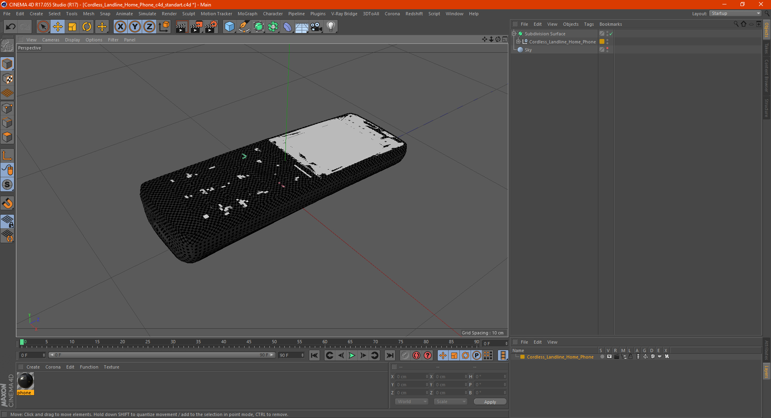
Task: Open the material manager Texture menu
Action: point(111,367)
